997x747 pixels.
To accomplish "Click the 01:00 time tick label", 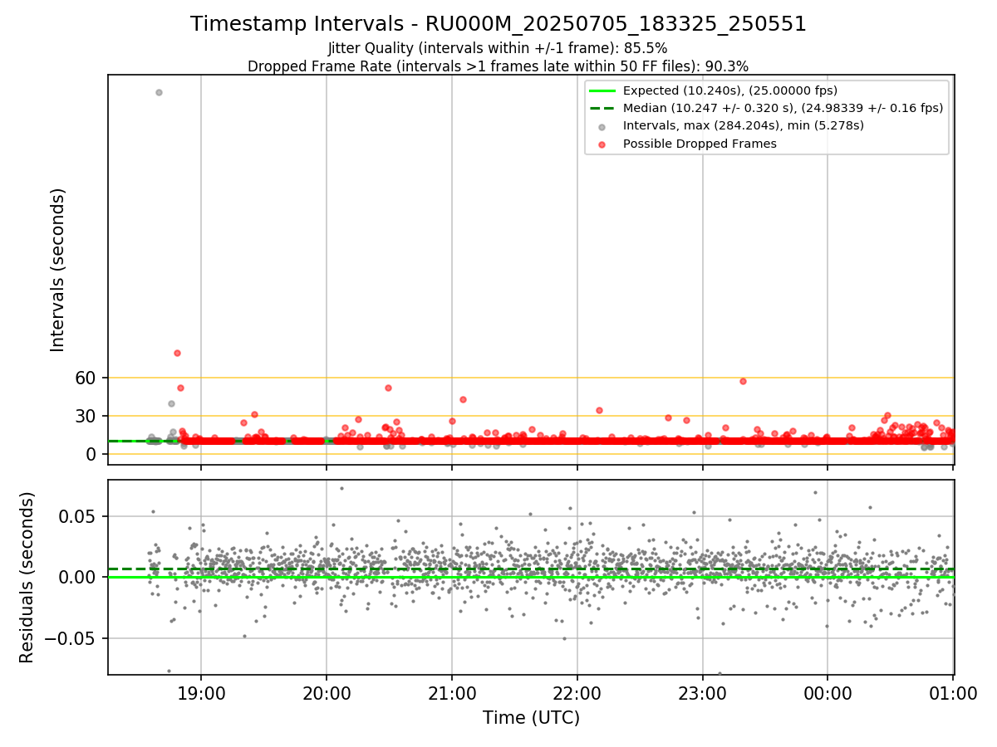I will 953,694.
